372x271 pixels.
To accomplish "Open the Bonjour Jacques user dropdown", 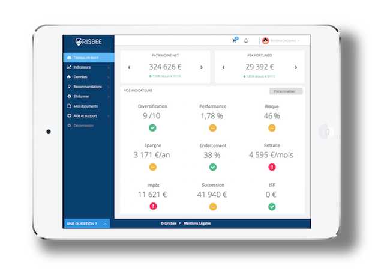I will tap(282, 41).
